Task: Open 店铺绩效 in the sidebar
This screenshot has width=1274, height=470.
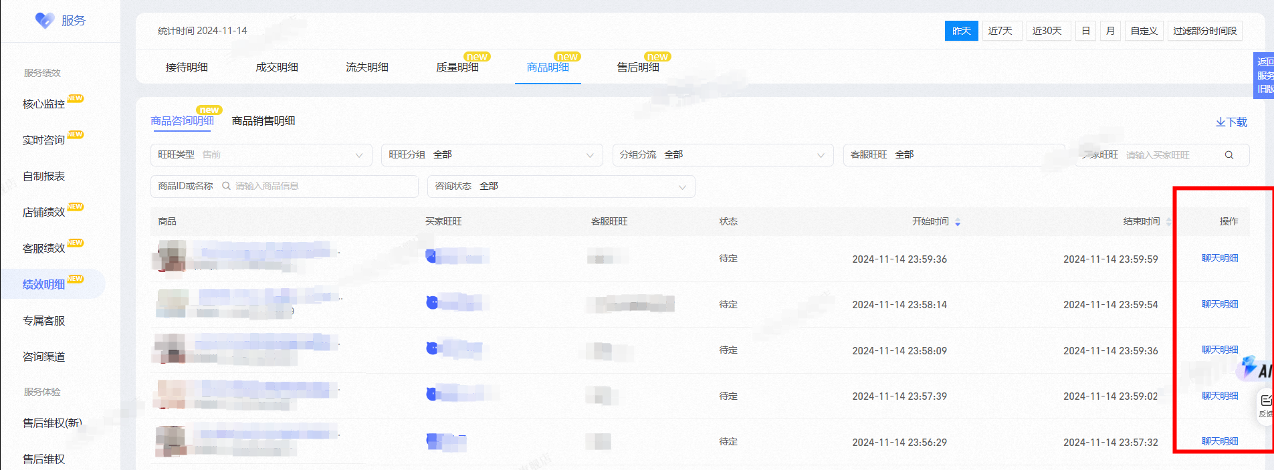Action: tap(44, 213)
